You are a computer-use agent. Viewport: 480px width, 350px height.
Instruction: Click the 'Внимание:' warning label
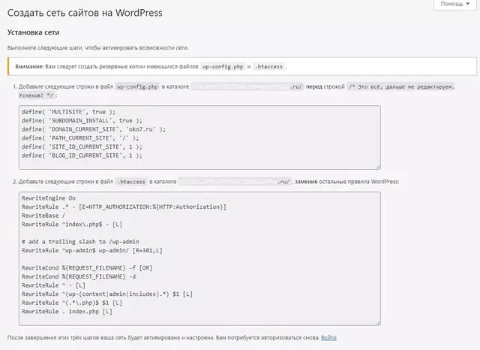tap(30, 67)
